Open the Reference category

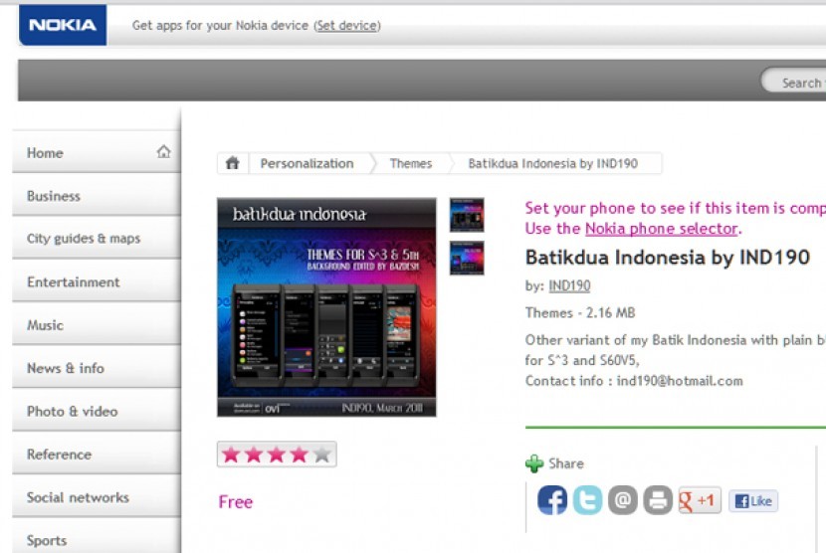click(97, 454)
